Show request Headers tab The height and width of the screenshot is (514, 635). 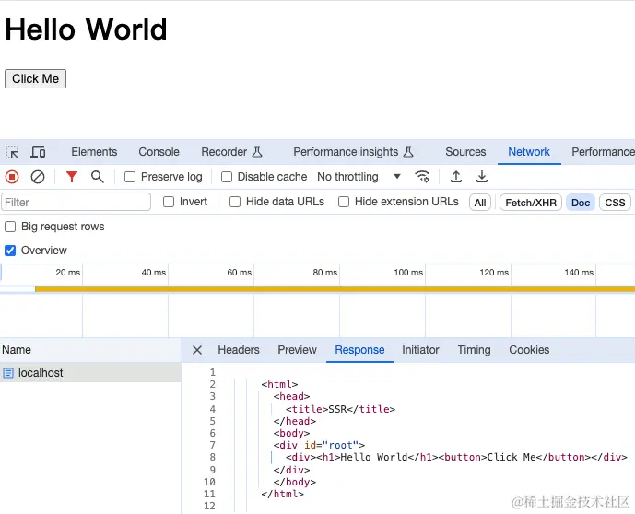(239, 350)
